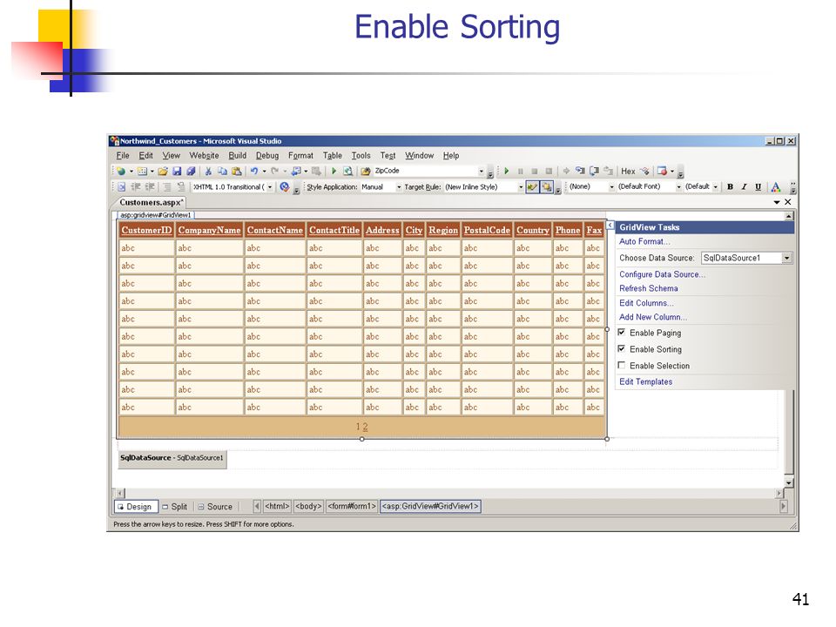The width and height of the screenshot is (836, 627).
Task: Toggle Underline formatting button
Action: [x=758, y=186]
